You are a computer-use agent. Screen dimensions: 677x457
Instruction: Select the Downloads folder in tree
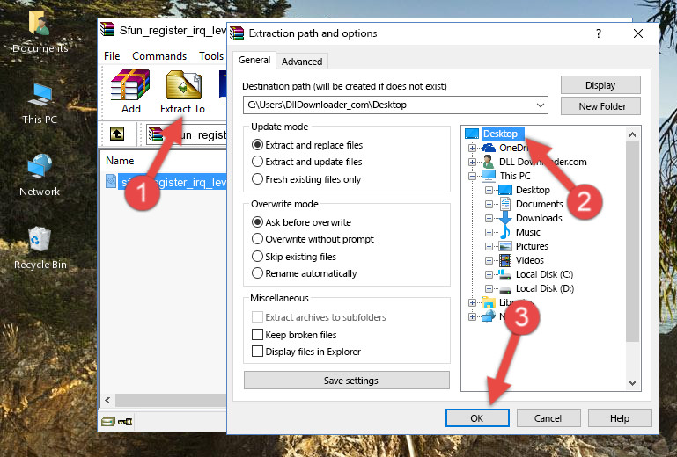(x=538, y=218)
